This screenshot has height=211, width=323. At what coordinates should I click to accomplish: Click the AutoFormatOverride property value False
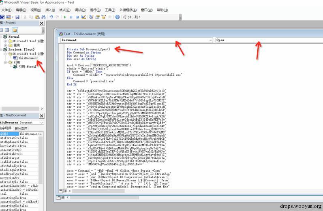click(24, 138)
